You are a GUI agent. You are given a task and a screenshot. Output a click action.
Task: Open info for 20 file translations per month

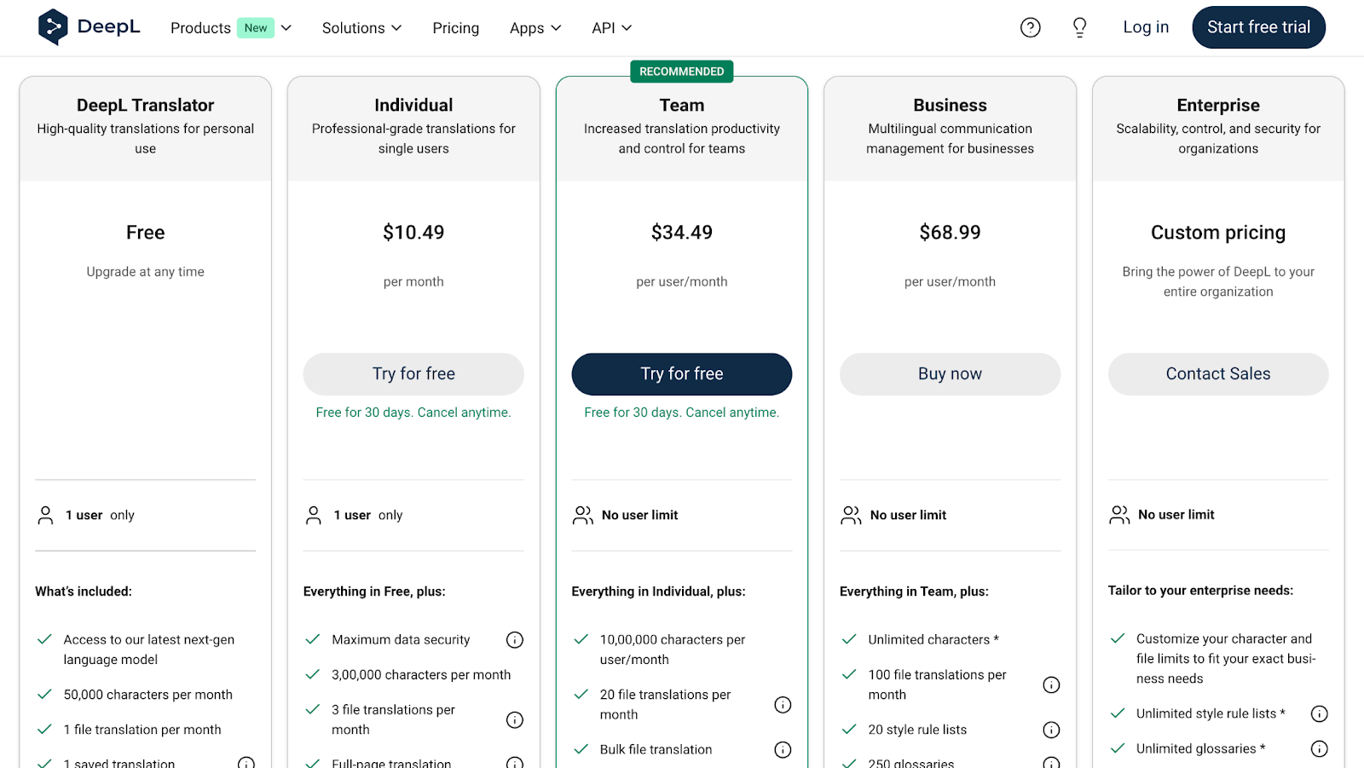783,704
